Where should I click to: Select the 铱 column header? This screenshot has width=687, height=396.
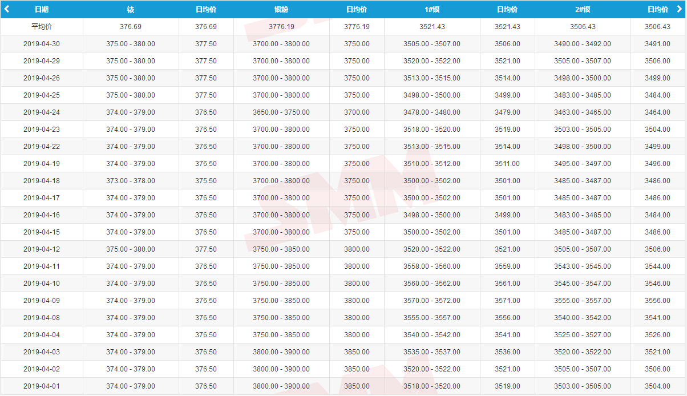click(131, 10)
